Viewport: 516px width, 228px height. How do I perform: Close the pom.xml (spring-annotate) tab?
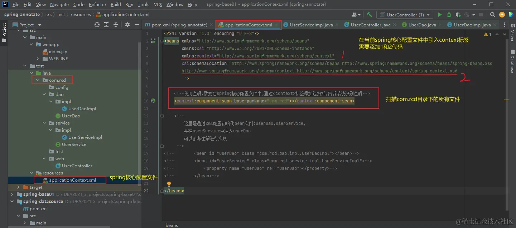point(211,25)
